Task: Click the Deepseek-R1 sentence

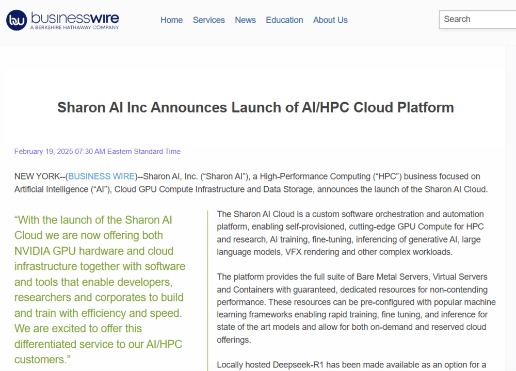Action: coord(351,365)
